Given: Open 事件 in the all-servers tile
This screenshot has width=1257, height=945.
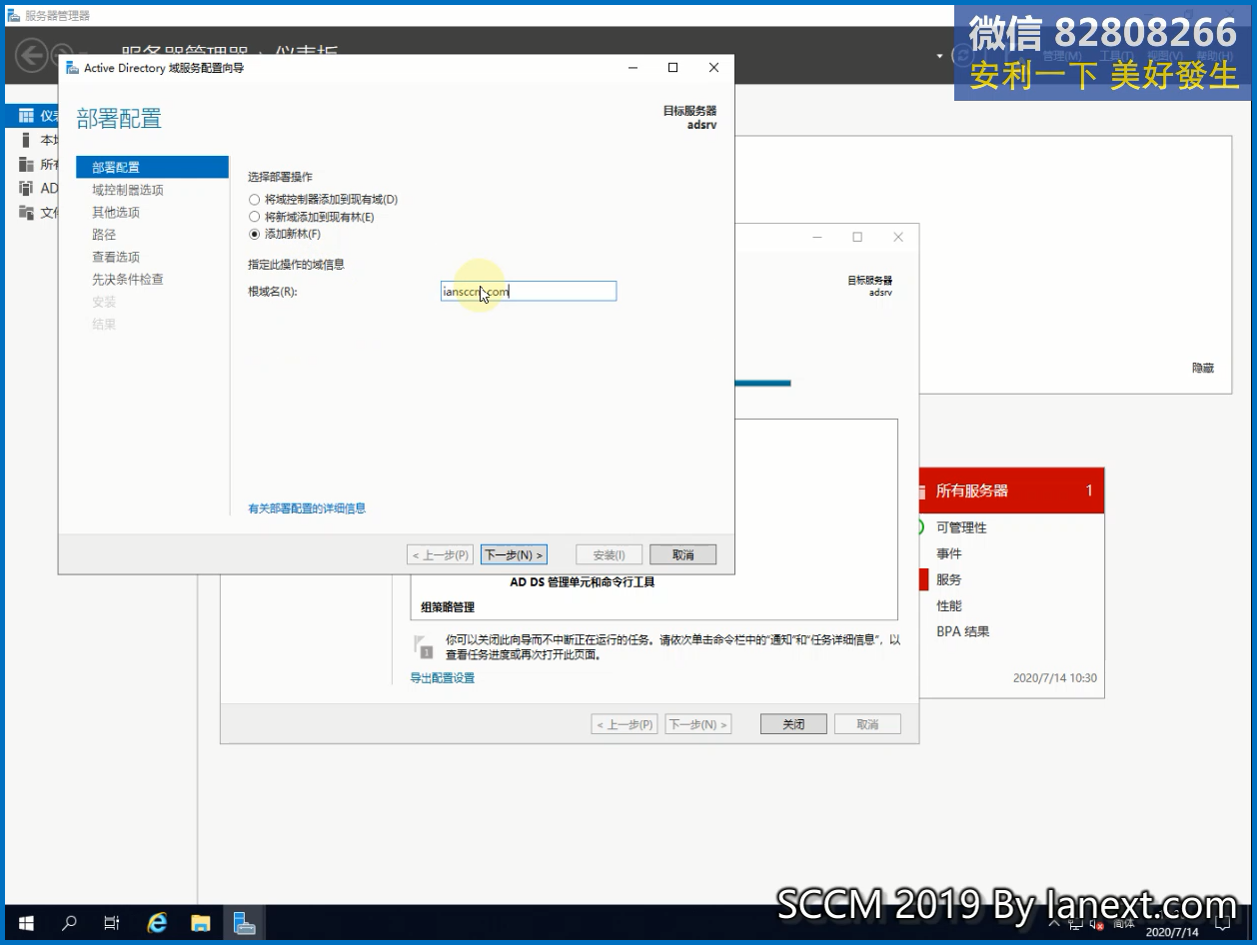Looking at the screenshot, I should click(949, 553).
